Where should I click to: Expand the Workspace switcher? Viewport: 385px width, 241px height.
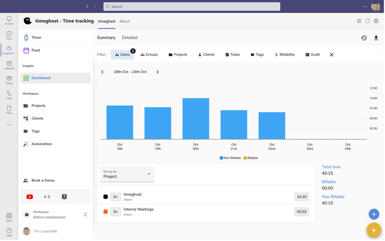[85, 215]
